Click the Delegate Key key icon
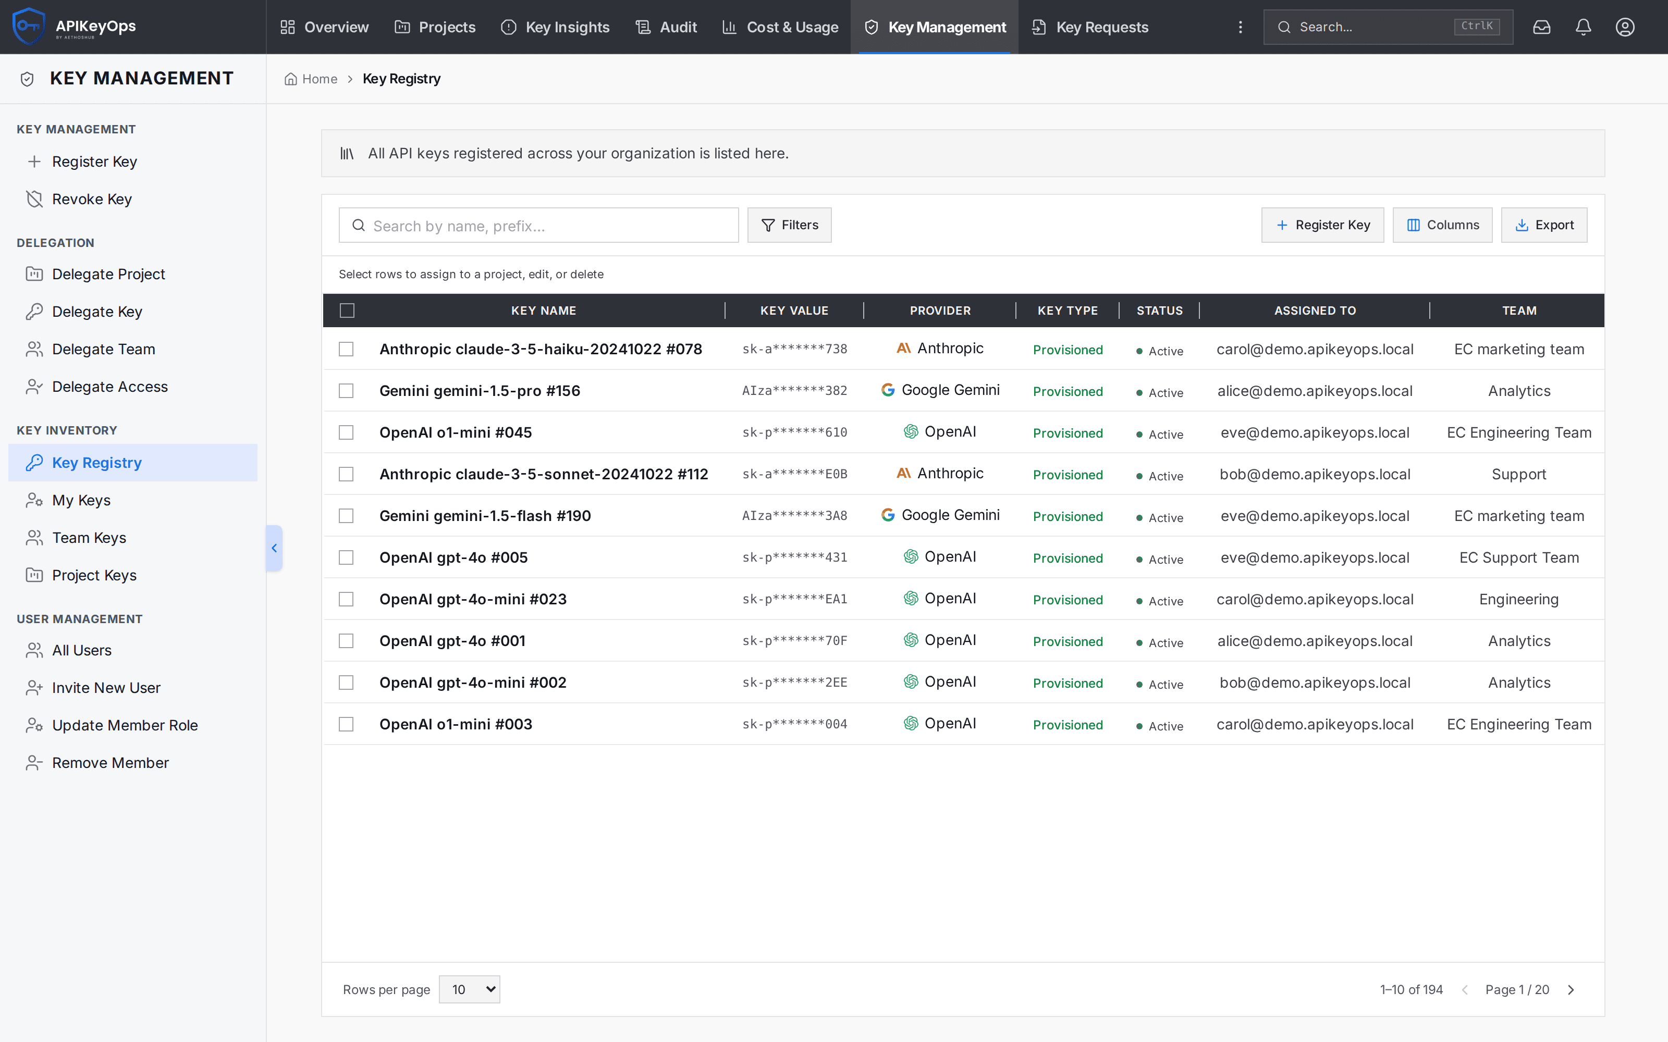The height and width of the screenshot is (1042, 1668). (x=34, y=312)
